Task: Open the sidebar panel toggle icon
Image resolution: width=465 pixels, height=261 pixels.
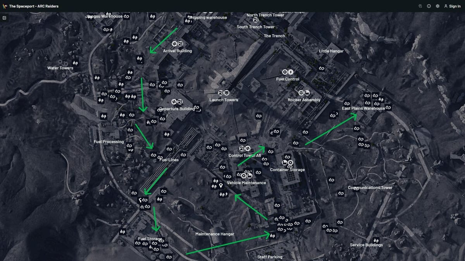Action: pyautogui.click(x=4, y=18)
